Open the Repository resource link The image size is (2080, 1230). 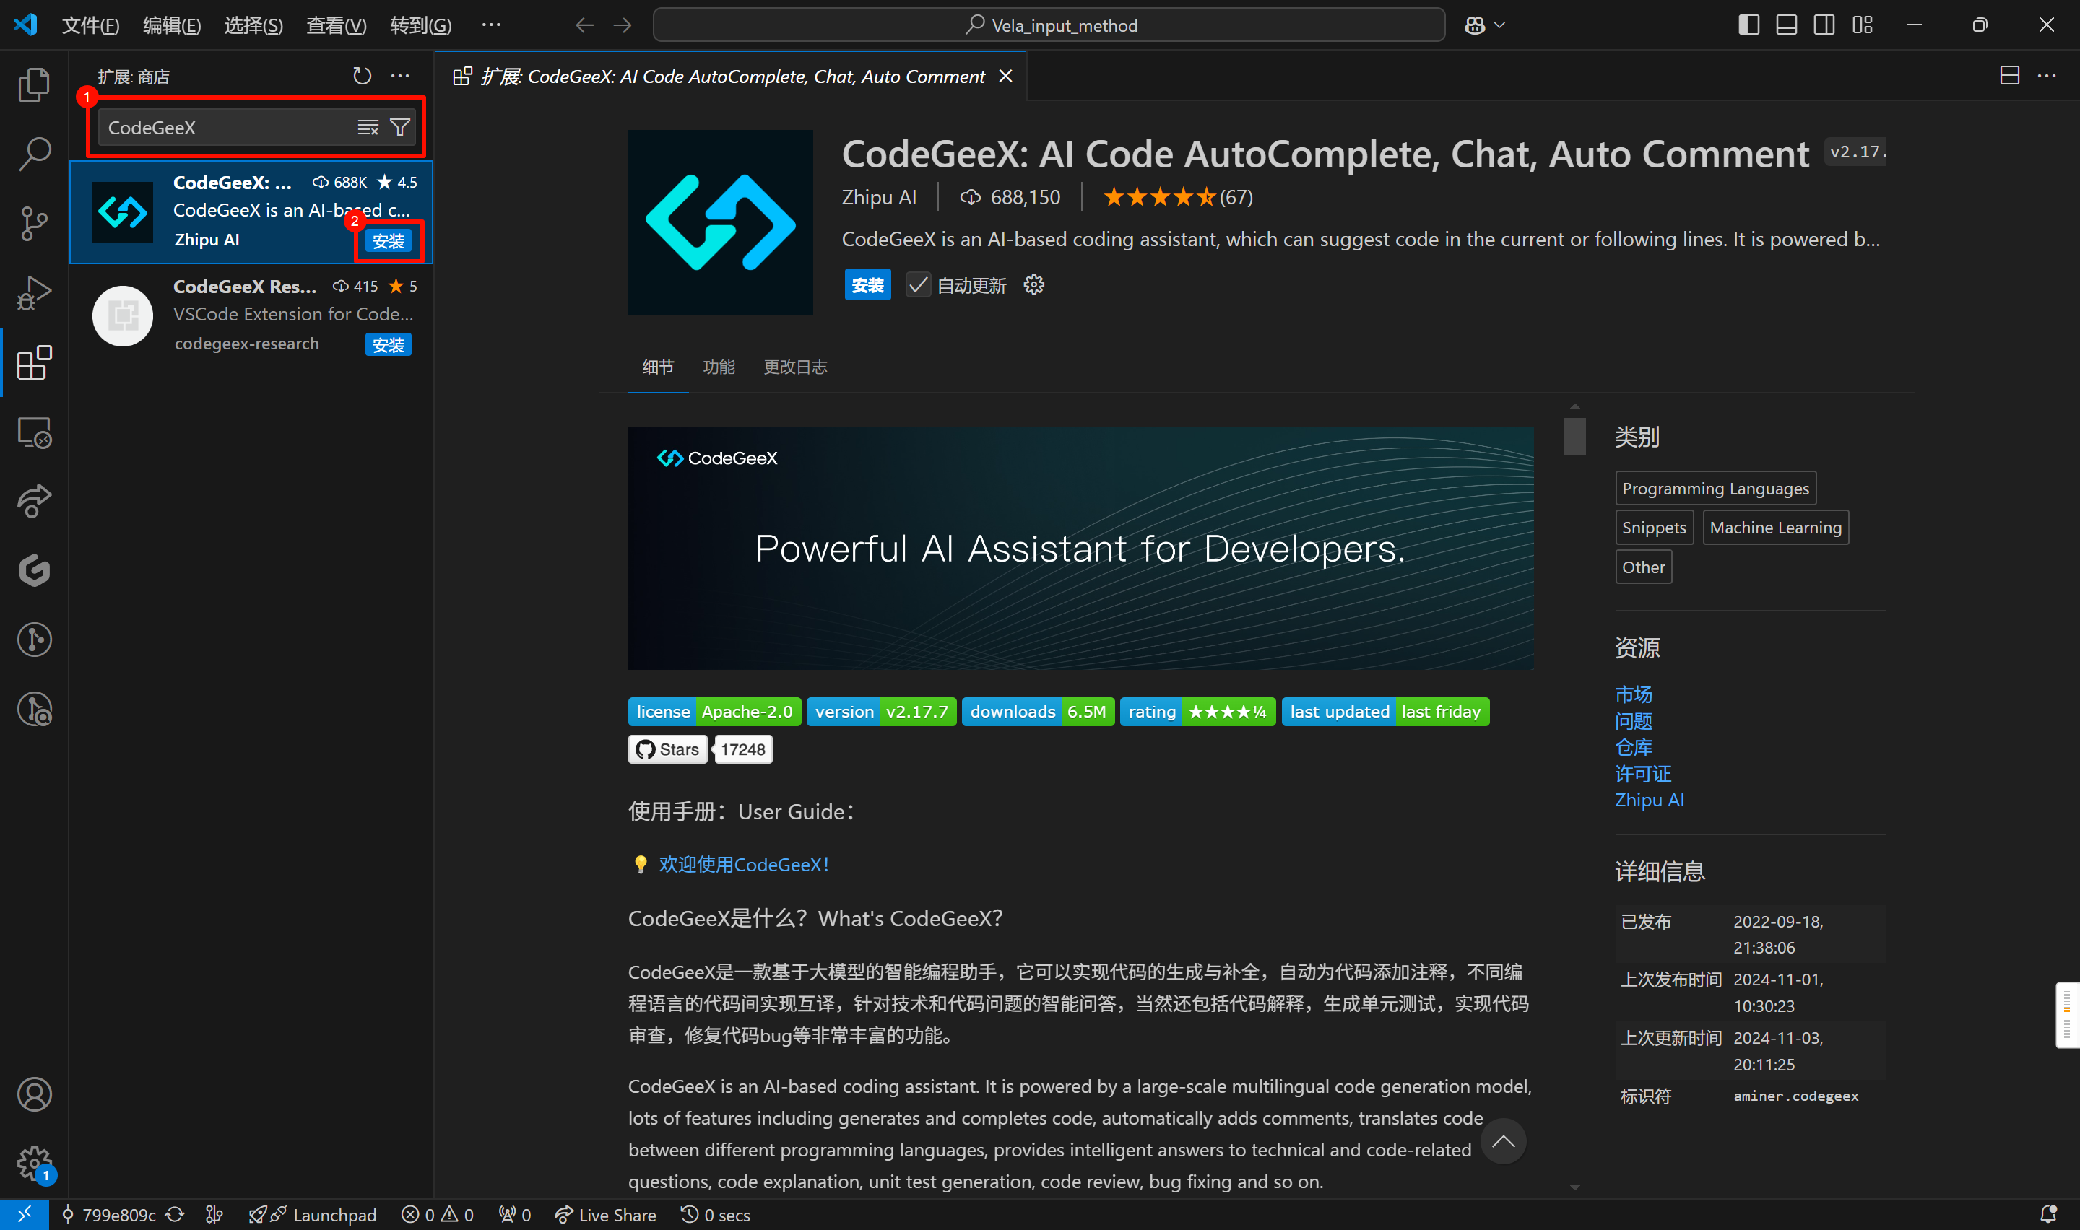[x=1633, y=748]
